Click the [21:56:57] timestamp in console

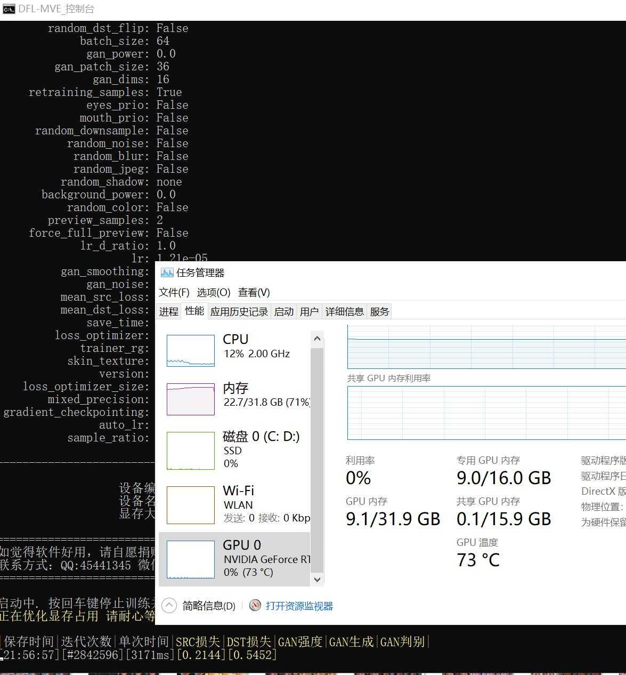pos(30,655)
